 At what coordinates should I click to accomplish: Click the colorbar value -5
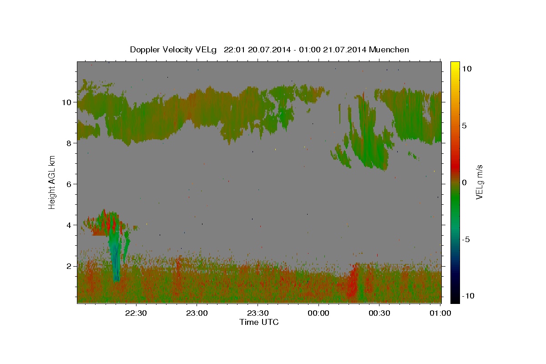[465, 239]
